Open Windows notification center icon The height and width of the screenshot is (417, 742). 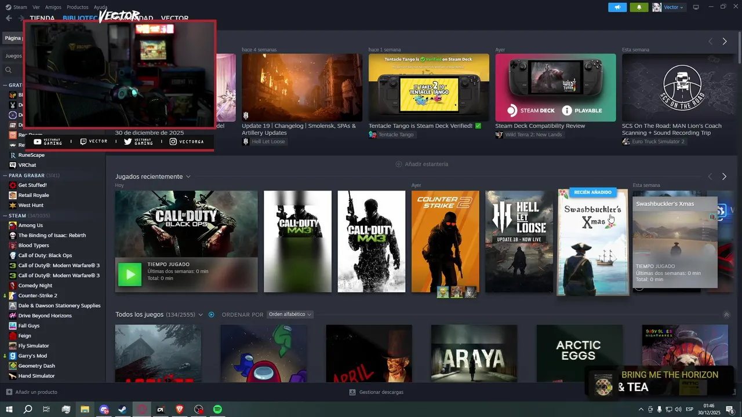(x=729, y=409)
